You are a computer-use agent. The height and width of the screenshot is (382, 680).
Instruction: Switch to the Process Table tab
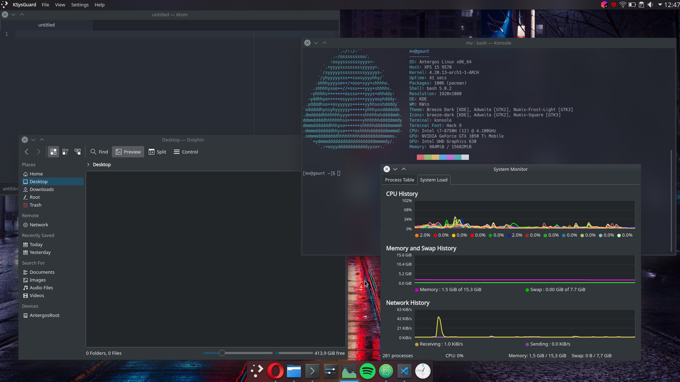399,180
